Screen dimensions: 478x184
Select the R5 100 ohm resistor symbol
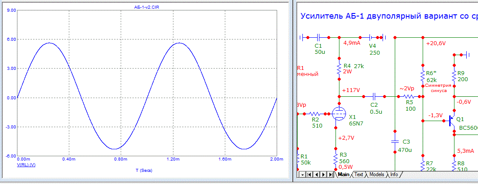coord(410,96)
